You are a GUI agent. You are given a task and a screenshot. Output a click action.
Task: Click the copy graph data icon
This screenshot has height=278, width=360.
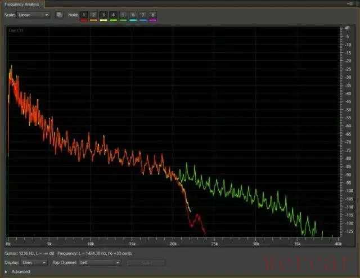60,15
